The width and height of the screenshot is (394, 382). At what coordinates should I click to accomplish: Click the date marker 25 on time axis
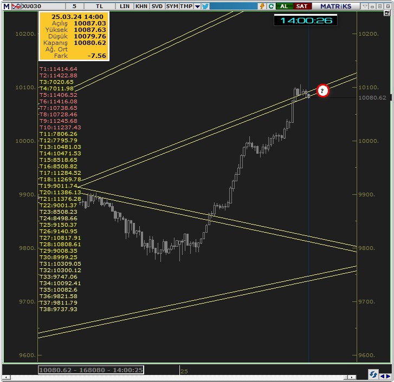[x=184, y=371]
